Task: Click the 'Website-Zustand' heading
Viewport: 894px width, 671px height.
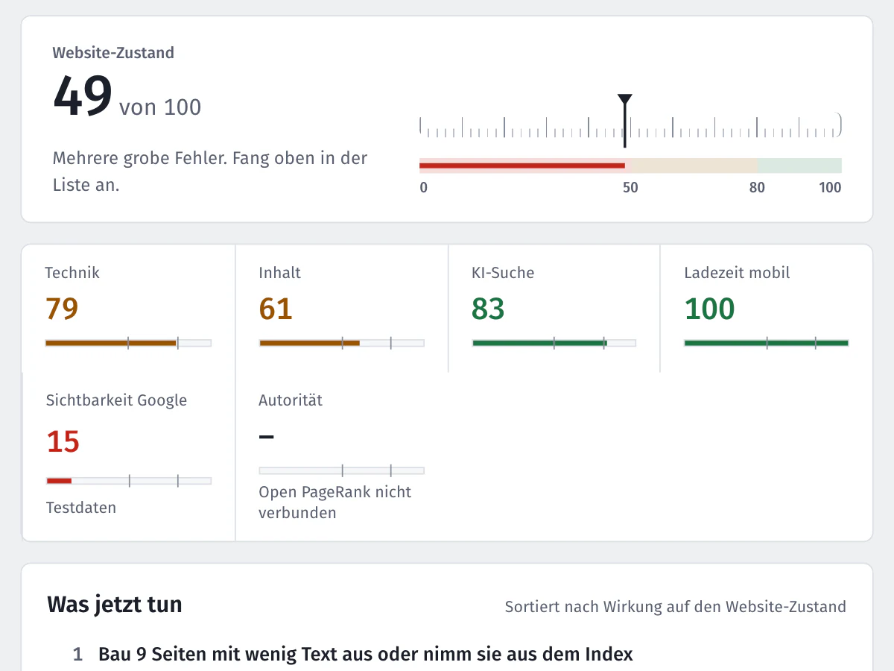Action: tap(113, 53)
